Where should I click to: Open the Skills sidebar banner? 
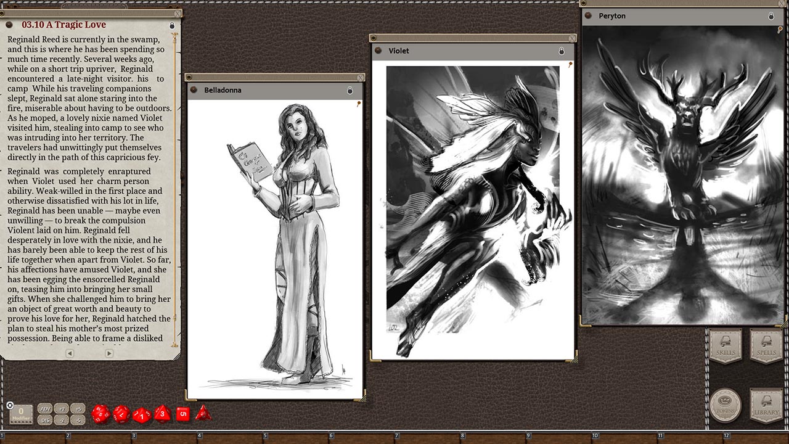pos(725,346)
